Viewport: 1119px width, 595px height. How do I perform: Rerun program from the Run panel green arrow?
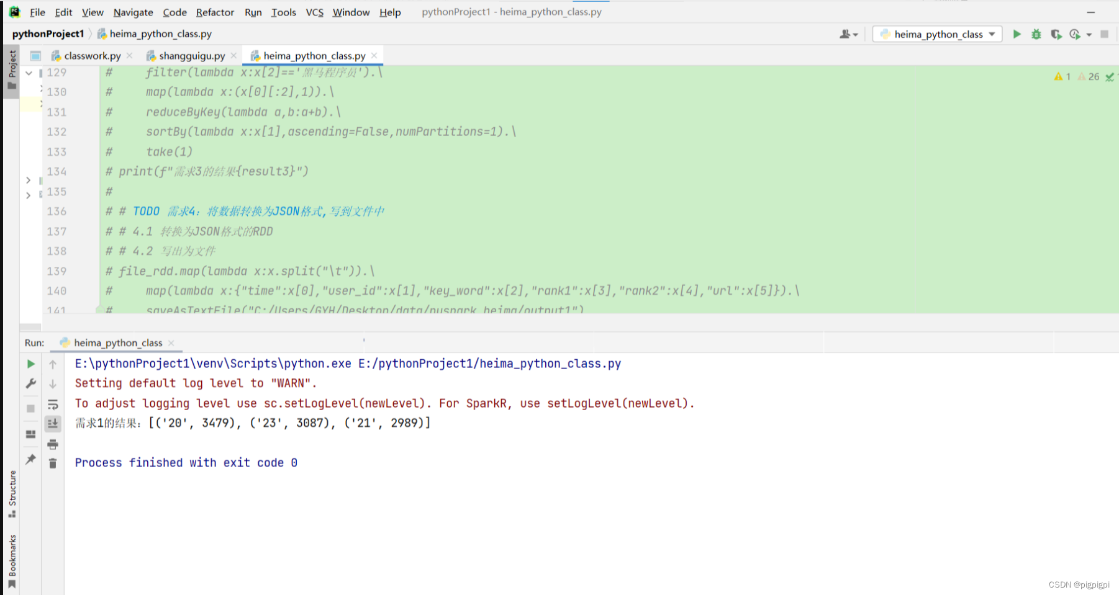coord(30,364)
